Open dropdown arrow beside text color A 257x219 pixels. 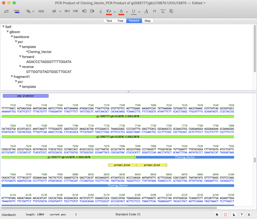coord(127,12)
